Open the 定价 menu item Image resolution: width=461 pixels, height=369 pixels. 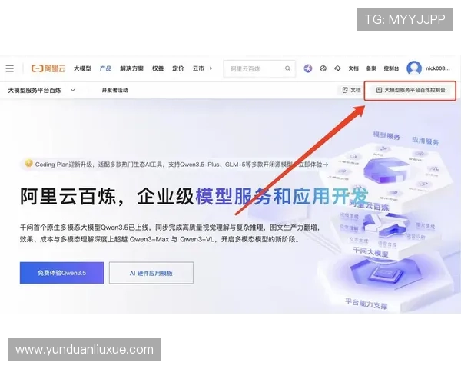click(178, 68)
